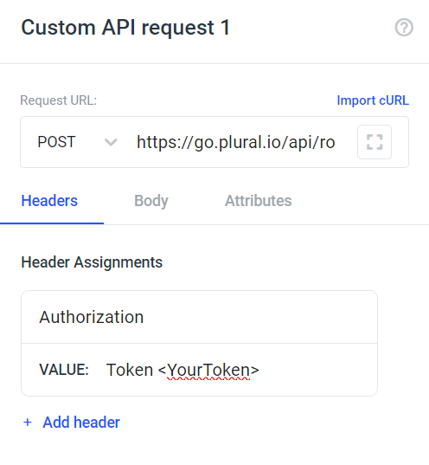The height and width of the screenshot is (465, 429).
Task: Click the Request URL label
Action: [58, 100]
